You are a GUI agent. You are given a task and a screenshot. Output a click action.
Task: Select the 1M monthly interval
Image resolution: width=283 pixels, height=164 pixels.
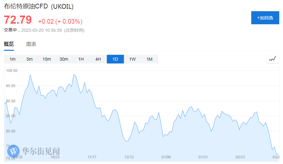click(149, 59)
